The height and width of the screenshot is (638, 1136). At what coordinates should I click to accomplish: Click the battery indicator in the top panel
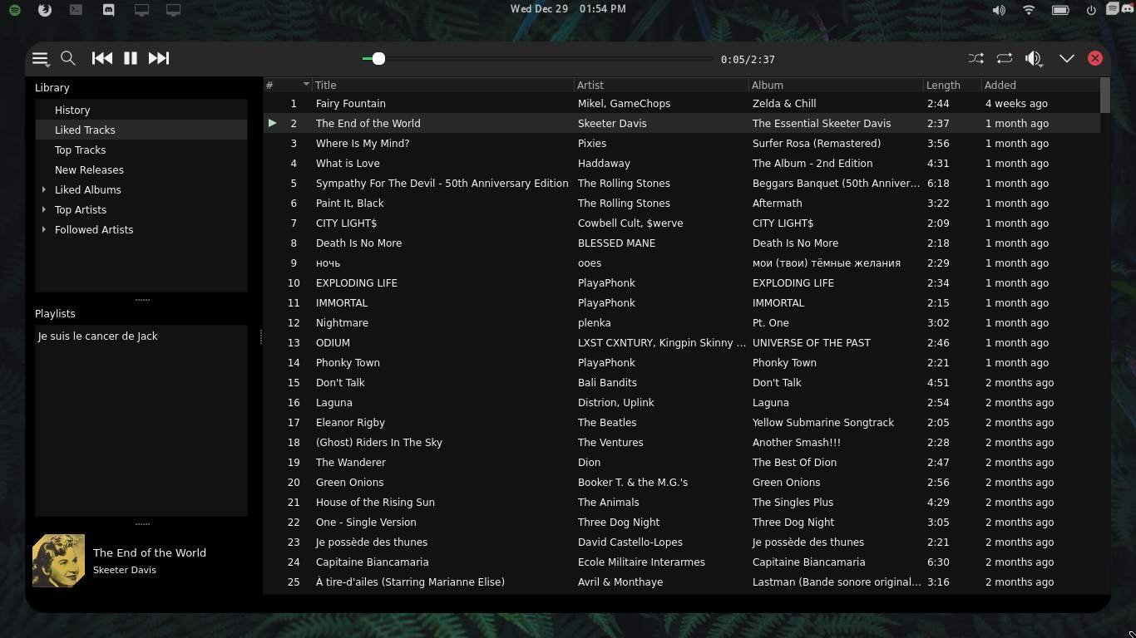tap(1060, 10)
